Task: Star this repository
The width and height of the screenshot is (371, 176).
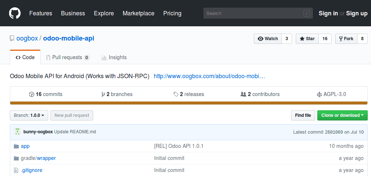Action: pyautogui.click(x=307, y=39)
